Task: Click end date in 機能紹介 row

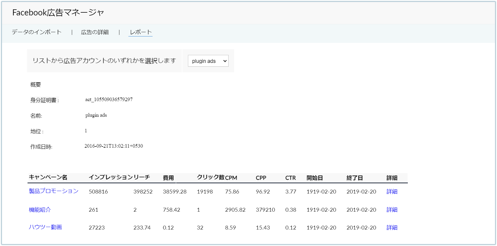Action: point(361,210)
